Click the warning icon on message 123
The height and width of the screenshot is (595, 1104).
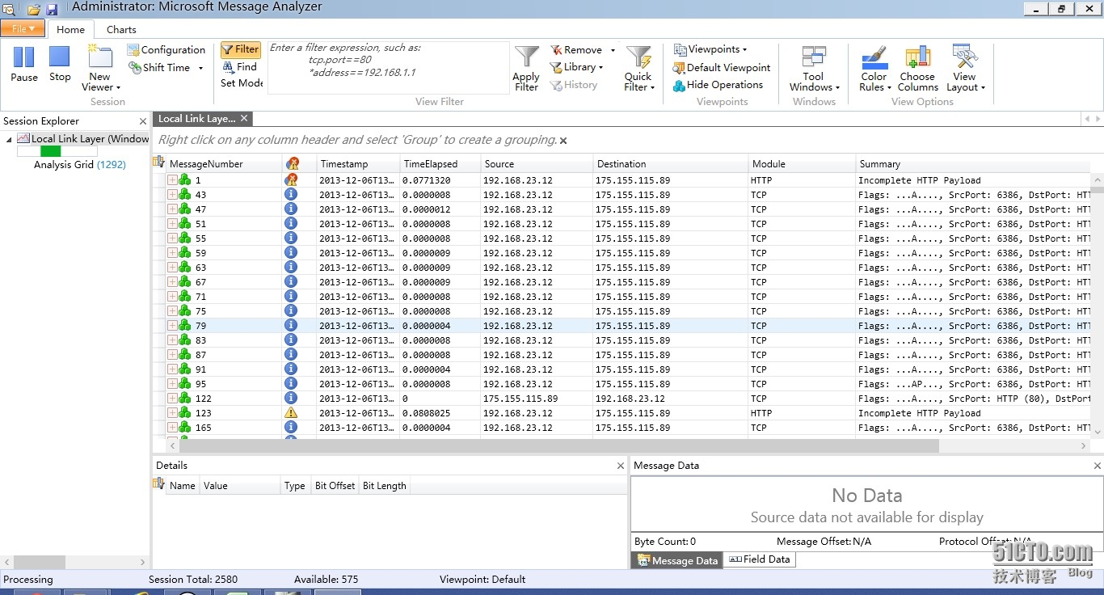[x=291, y=413]
